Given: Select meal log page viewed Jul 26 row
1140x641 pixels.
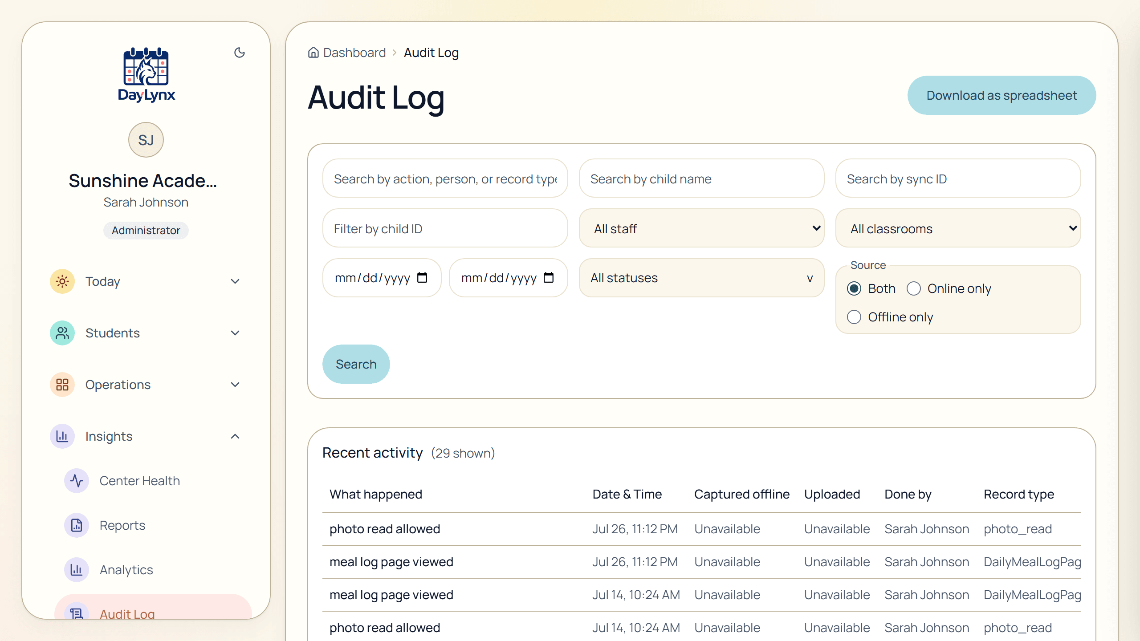Looking at the screenshot, I should [702, 562].
